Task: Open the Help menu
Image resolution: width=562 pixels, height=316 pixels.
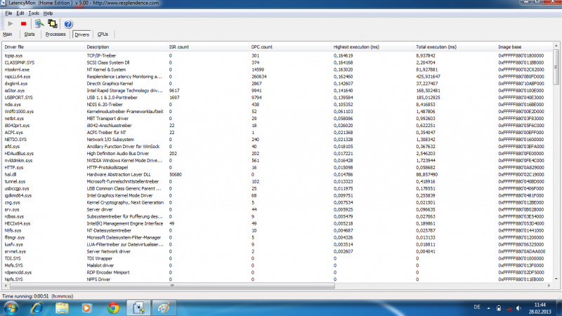Action: [48, 13]
